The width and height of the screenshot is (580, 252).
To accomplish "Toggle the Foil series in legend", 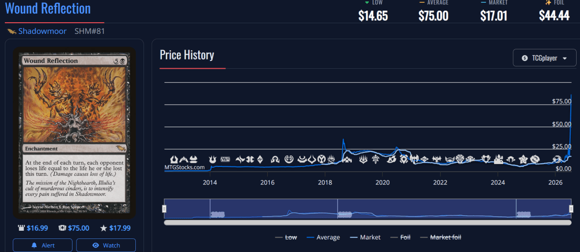I will (x=400, y=237).
